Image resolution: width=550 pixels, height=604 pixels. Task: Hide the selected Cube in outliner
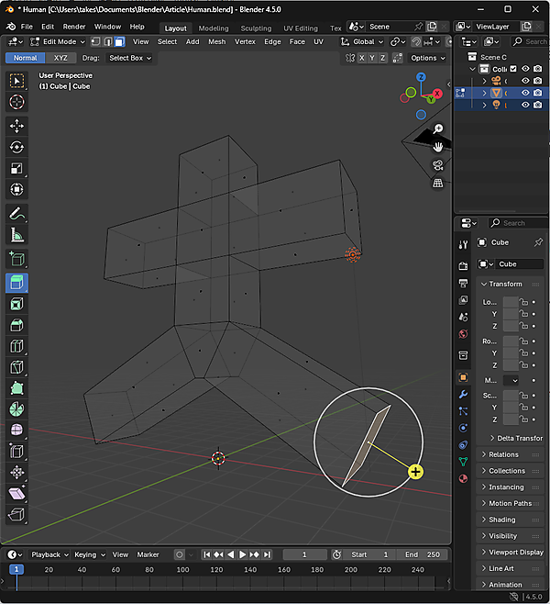pyautogui.click(x=526, y=93)
